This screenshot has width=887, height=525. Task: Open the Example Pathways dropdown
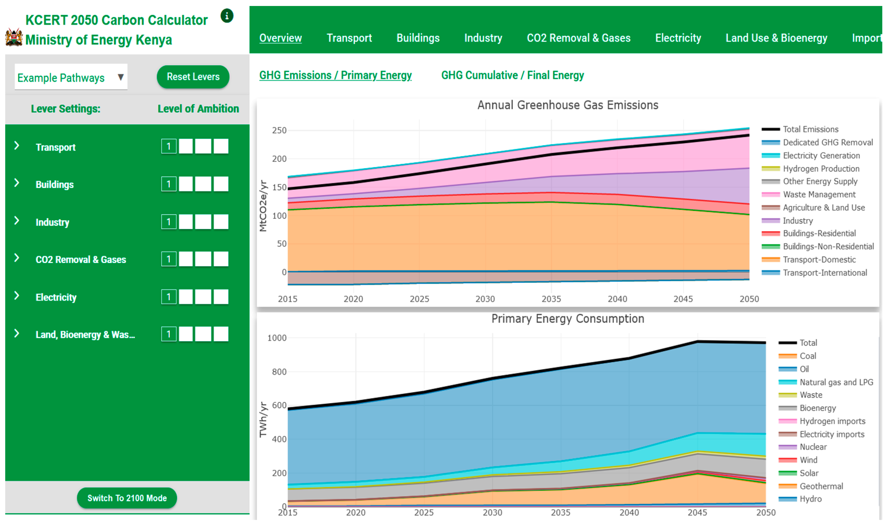(x=71, y=77)
